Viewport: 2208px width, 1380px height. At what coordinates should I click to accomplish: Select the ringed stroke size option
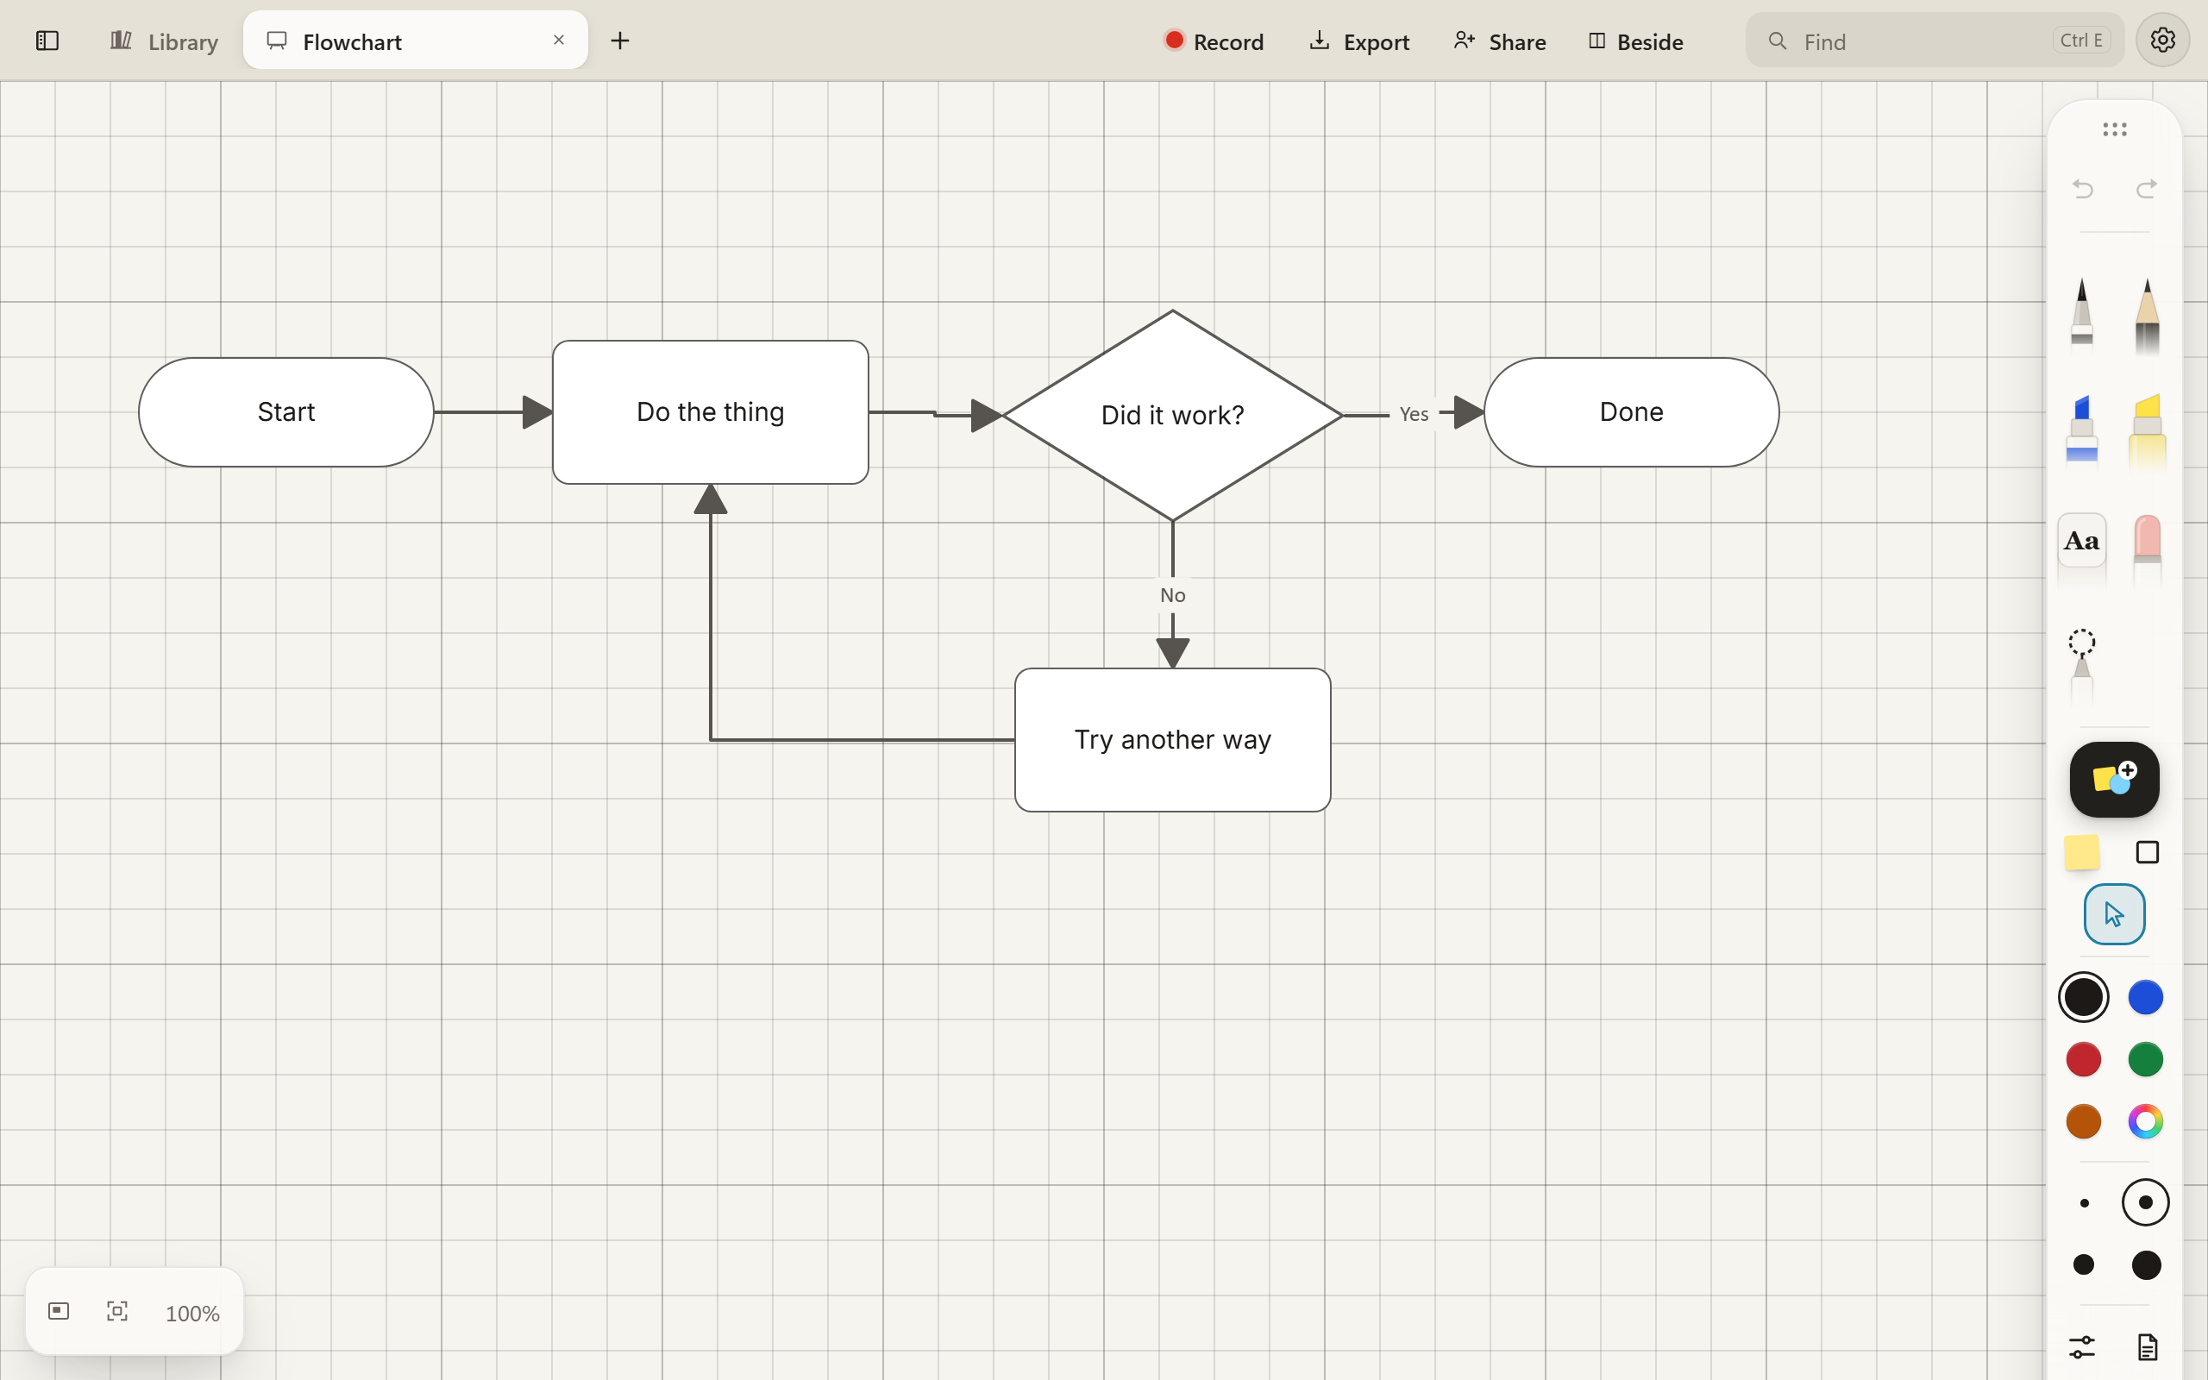click(2145, 1203)
